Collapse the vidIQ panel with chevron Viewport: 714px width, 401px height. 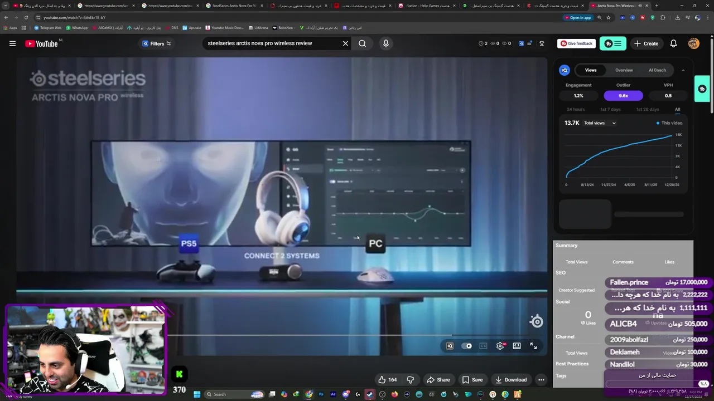coord(683,70)
